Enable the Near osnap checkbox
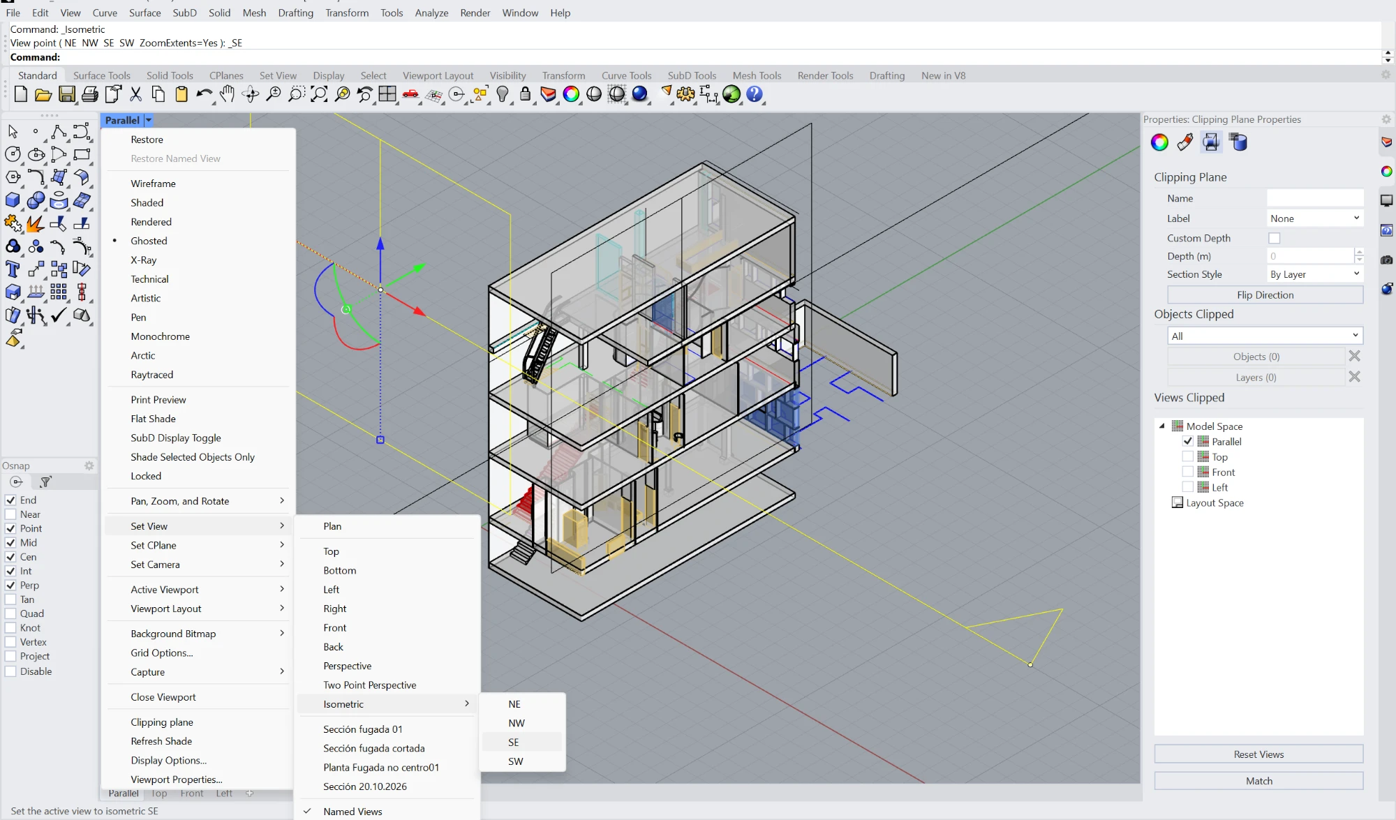The image size is (1396, 820). [10, 514]
